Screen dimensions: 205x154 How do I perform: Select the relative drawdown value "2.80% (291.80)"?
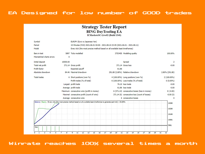pyautogui.click(x=168, y=72)
